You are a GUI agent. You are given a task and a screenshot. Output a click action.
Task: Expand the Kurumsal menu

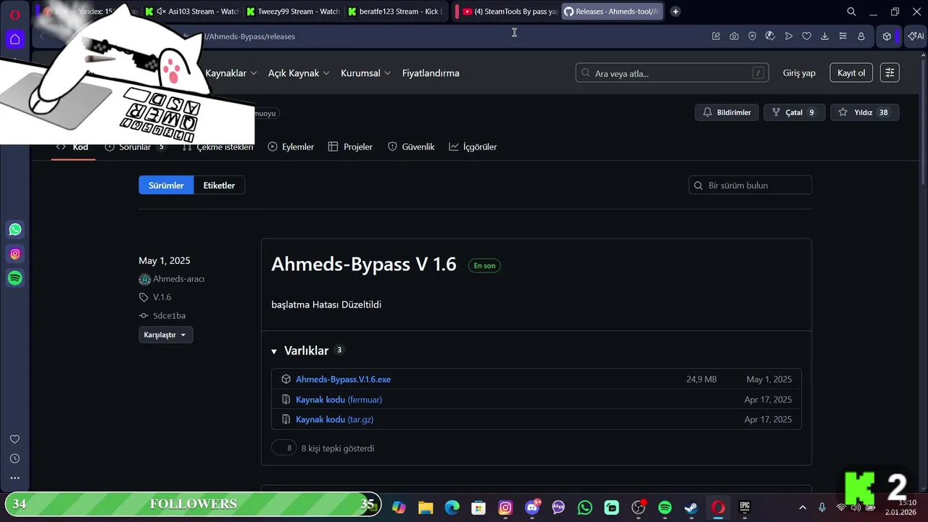366,73
